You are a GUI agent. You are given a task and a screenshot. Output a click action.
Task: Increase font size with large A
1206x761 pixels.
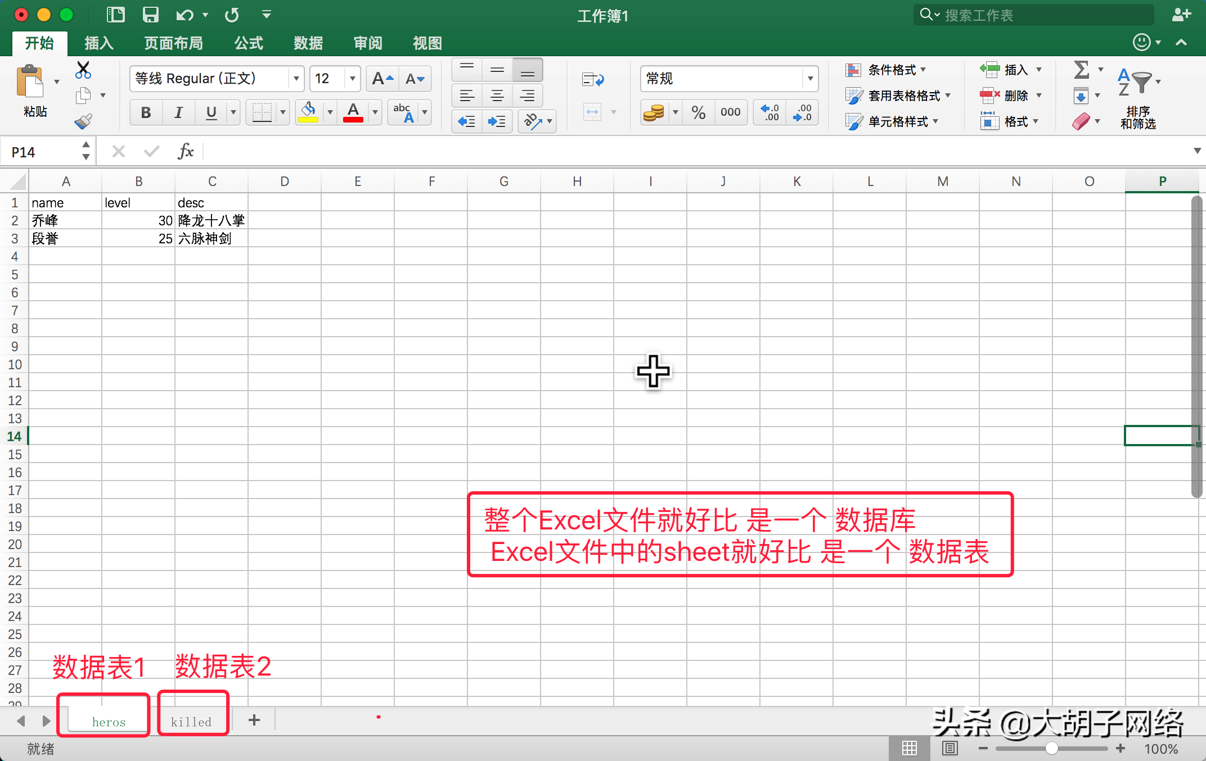(382, 79)
